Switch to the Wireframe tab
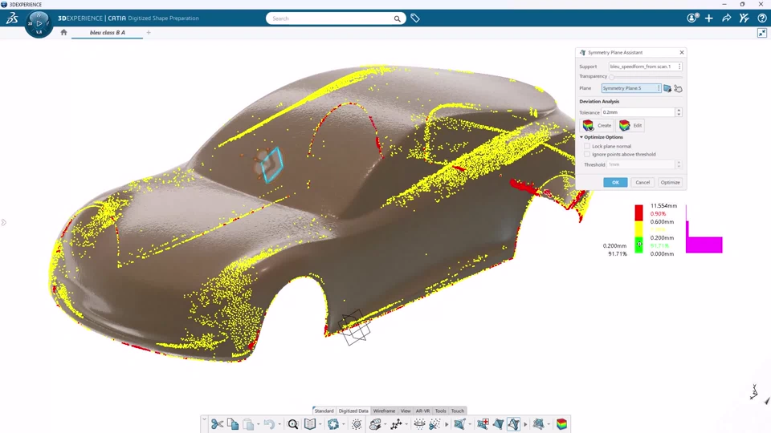This screenshot has width=771, height=433. [384, 411]
